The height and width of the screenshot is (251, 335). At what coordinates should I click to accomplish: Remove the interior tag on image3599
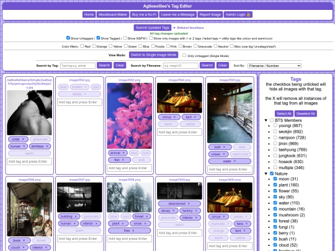coord(196,218)
